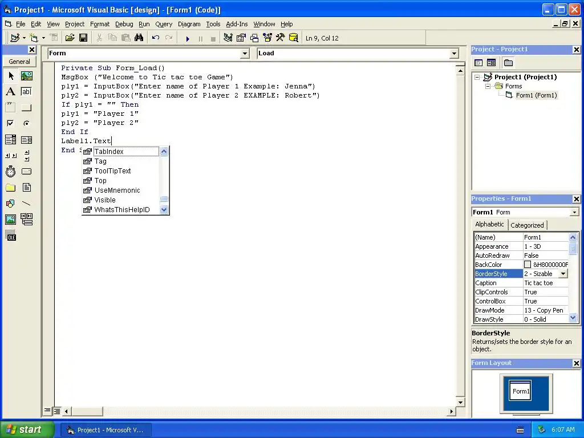The height and width of the screenshot is (438, 584).
Task: Select the OptionButton control tool
Action: [x=26, y=123]
